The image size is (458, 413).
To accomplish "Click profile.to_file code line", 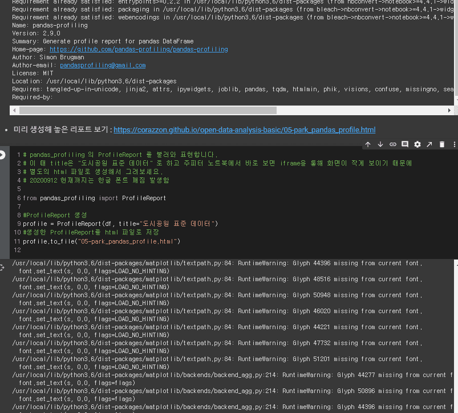I will pyautogui.click(x=102, y=241).
